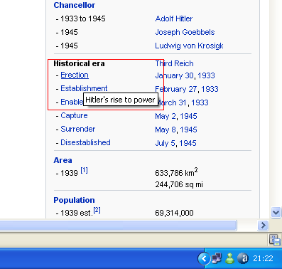
Task: Click the Disestablished link
Action: pyautogui.click(x=85, y=142)
